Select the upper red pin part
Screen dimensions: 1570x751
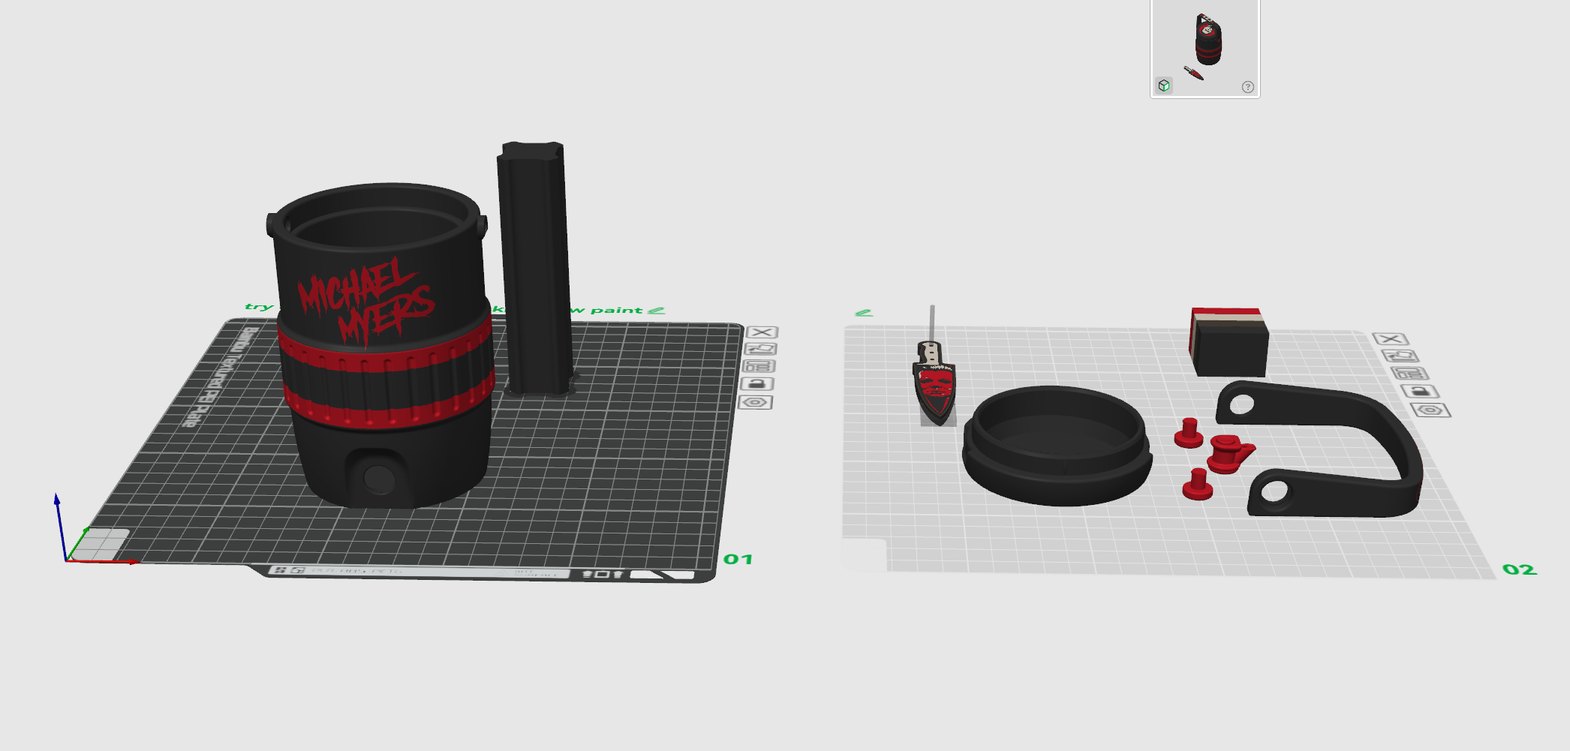(1188, 434)
